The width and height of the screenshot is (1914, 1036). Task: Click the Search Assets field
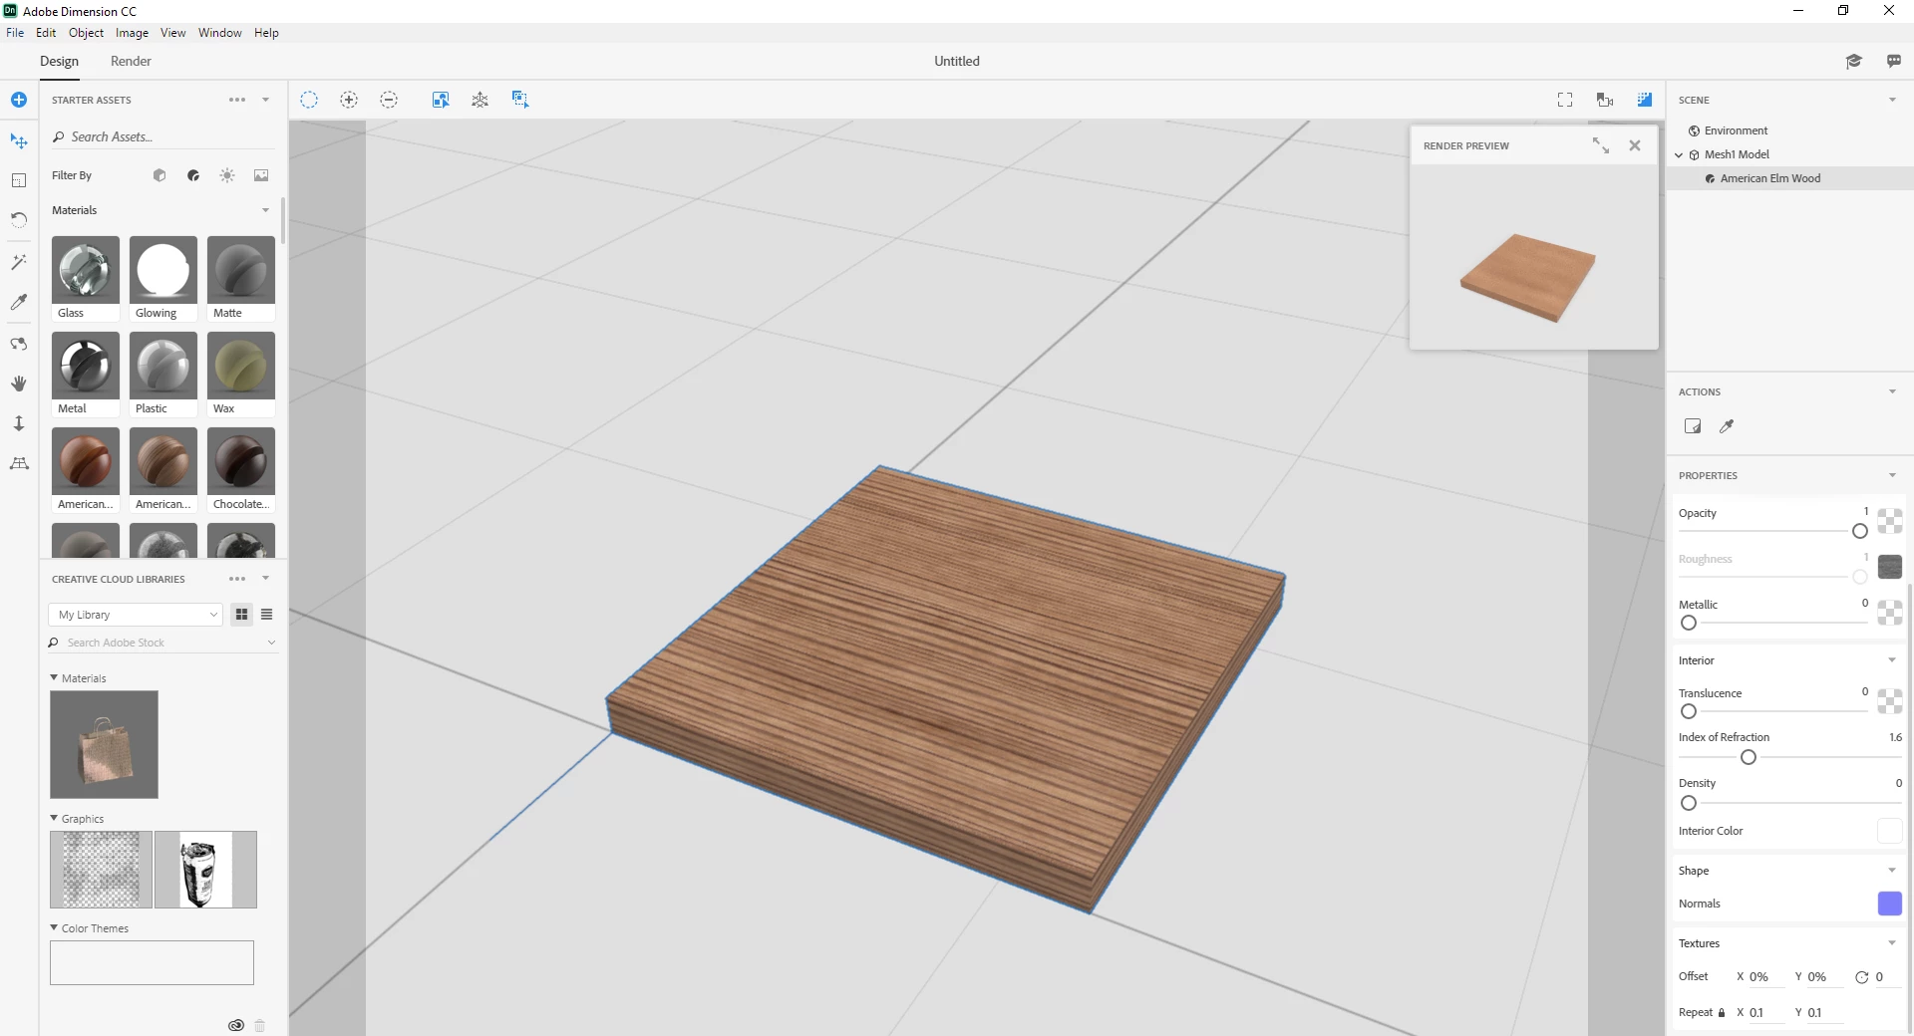coord(161,137)
